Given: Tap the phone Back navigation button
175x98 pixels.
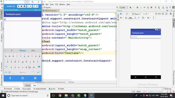Looking at the screenshot, I should pyautogui.click(x=10, y=78).
